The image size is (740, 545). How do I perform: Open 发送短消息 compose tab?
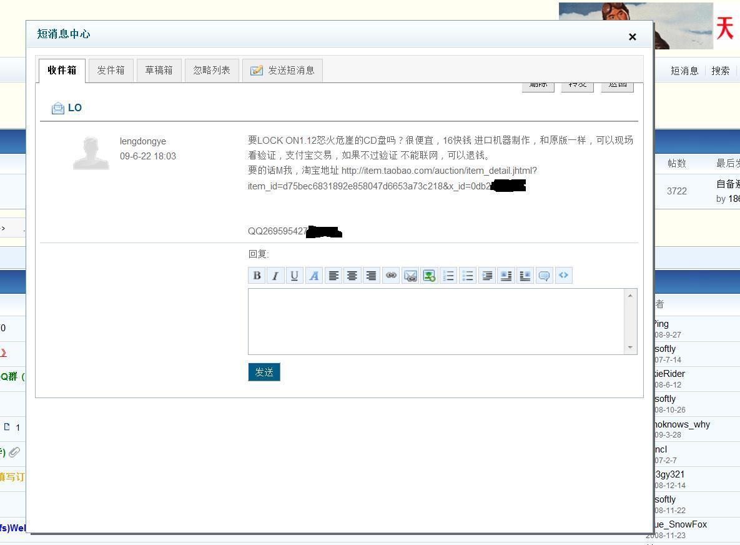283,70
